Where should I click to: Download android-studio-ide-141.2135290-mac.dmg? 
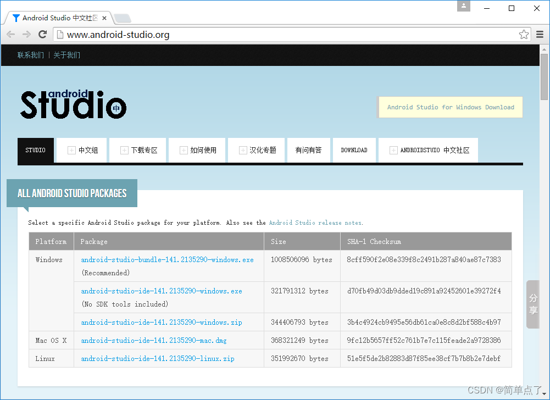tap(154, 340)
